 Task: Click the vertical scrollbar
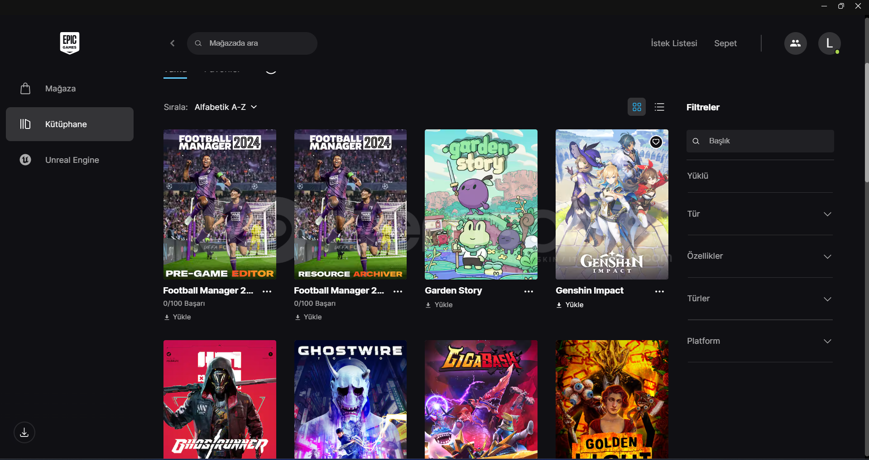pyautogui.click(x=866, y=122)
